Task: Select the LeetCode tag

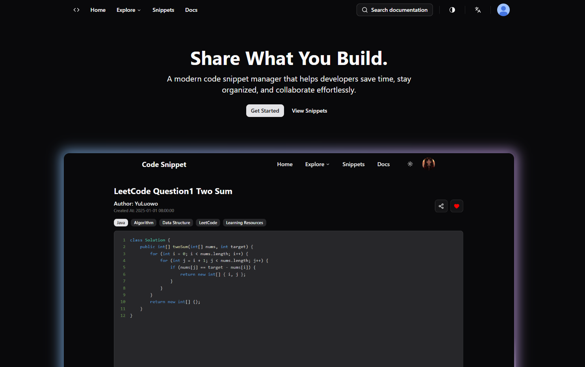Action: 208,223
